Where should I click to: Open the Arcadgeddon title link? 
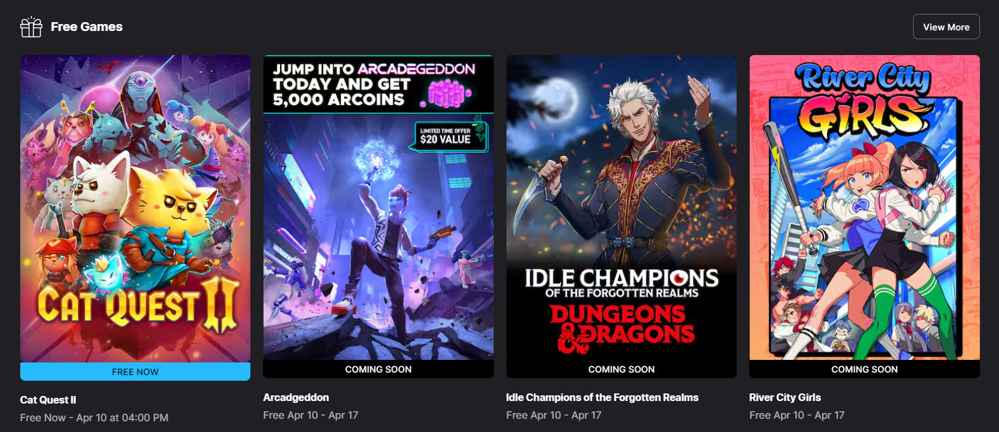click(x=296, y=397)
